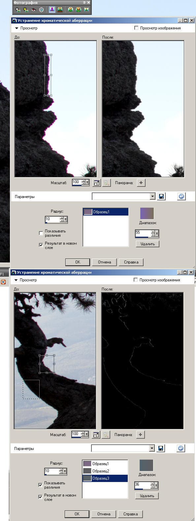
Task: Reset to defaults with the blue arrow icon in the tree-preview dialog
Action: tap(180, 448)
